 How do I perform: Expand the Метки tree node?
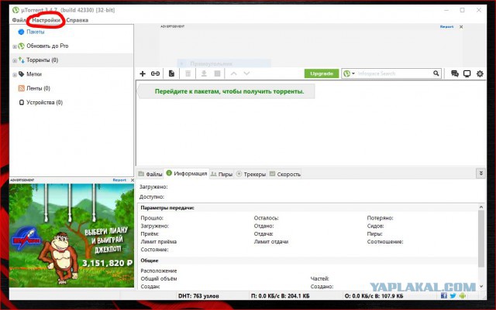click(15, 75)
